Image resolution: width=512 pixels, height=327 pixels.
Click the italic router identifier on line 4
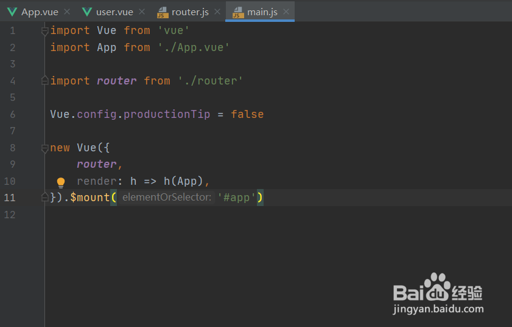point(116,81)
